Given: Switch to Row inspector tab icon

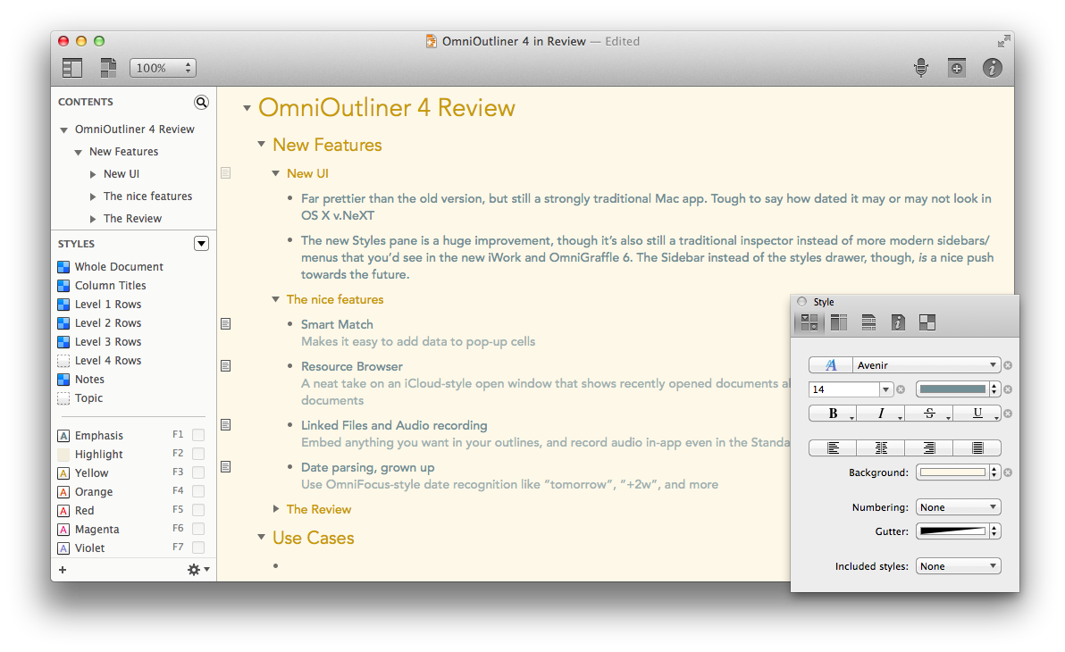Looking at the screenshot, I should (x=868, y=322).
